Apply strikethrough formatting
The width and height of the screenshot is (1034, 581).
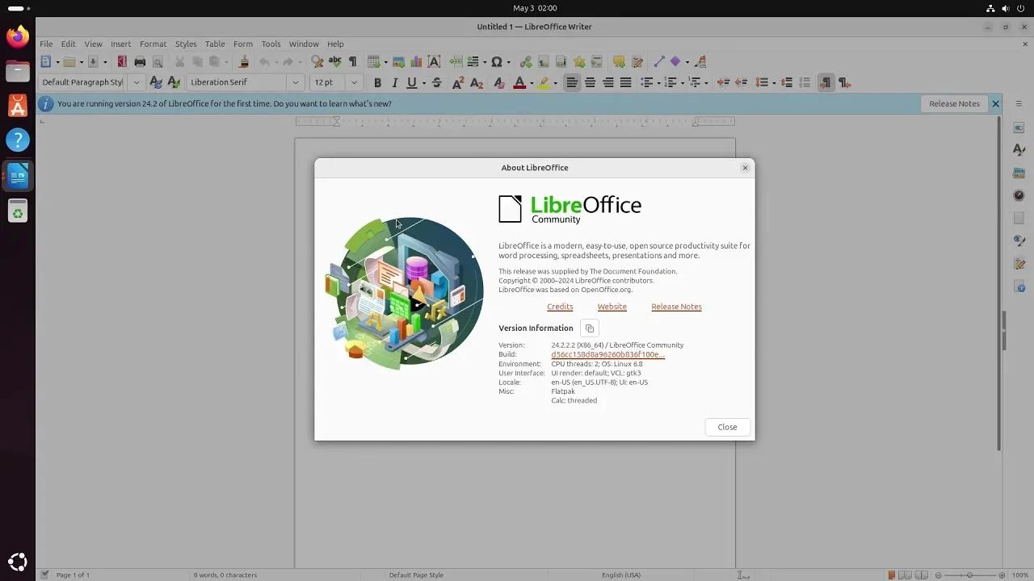click(x=435, y=82)
